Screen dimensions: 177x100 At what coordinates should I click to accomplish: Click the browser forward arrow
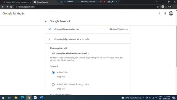(x=7, y=7)
